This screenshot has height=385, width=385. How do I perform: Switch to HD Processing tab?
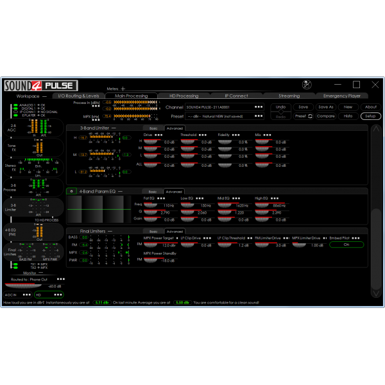(x=184, y=96)
